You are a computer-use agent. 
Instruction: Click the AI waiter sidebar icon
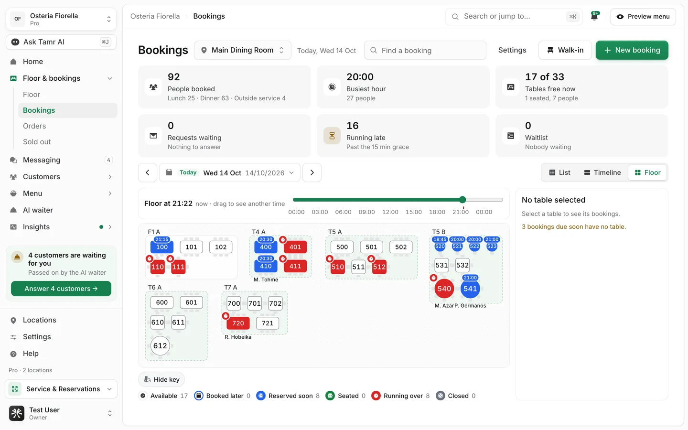point(13,210)
